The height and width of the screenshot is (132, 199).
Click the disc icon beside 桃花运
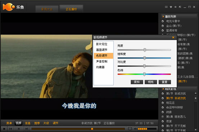163,103
